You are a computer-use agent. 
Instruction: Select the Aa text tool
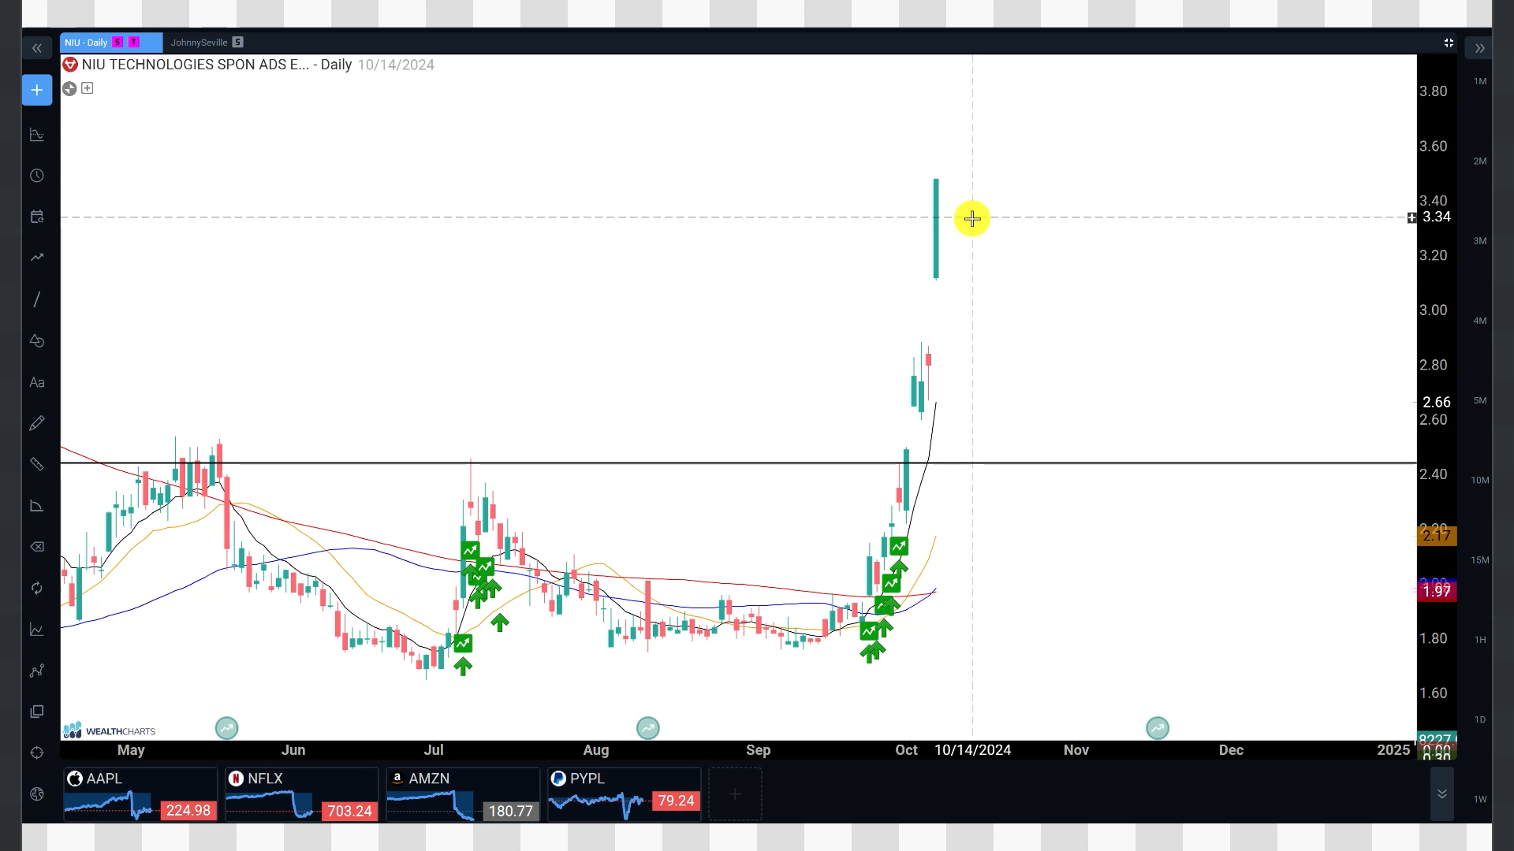37,383
